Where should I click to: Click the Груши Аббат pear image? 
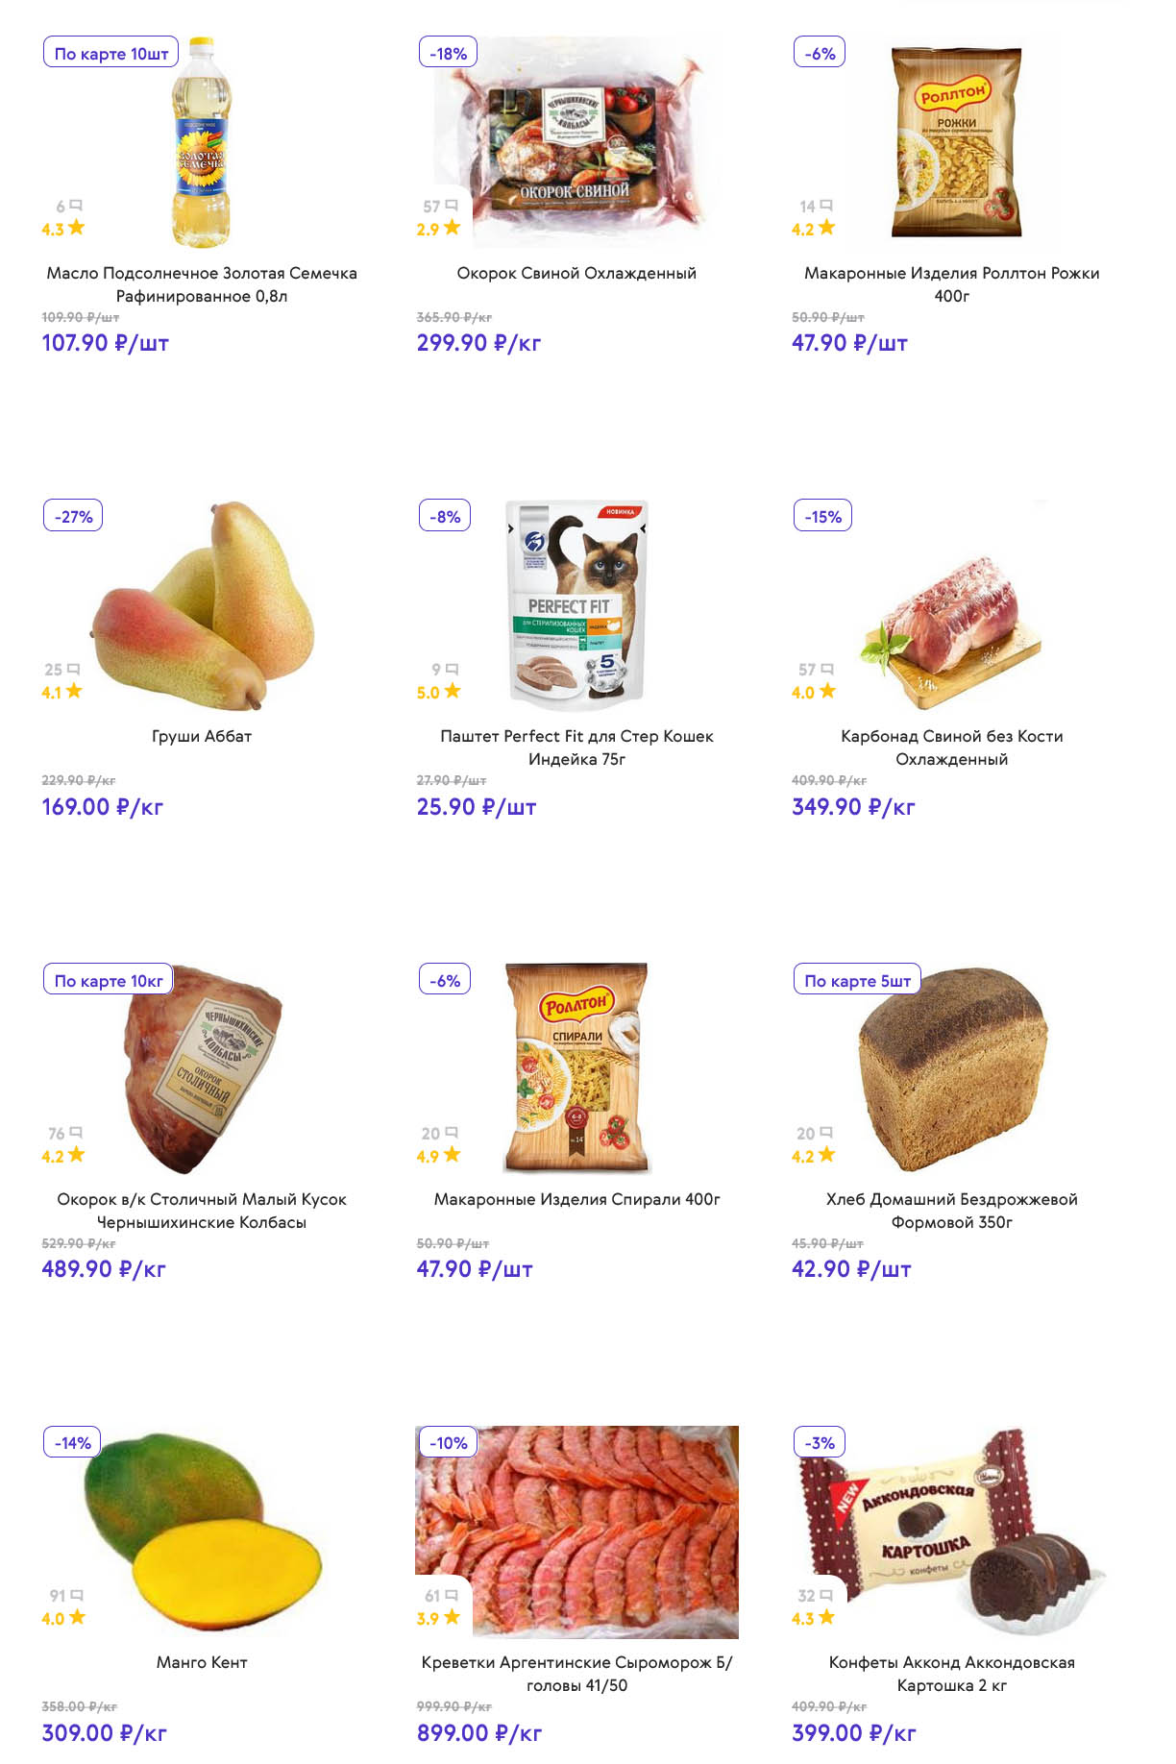click(204, 605)
